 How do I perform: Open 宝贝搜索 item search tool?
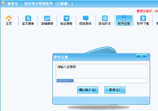pyautogui.click(x=28, y=20)
